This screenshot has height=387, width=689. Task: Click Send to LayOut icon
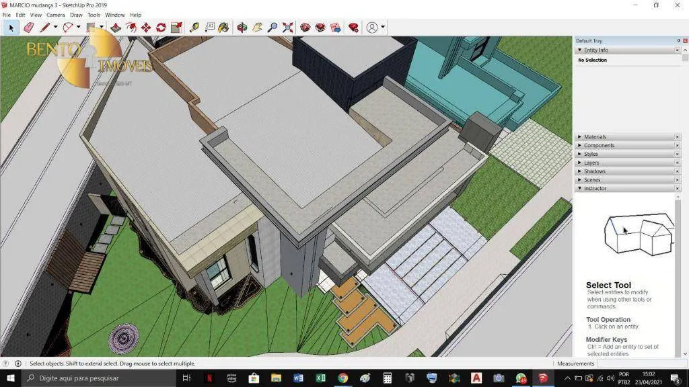coord(336,28)
